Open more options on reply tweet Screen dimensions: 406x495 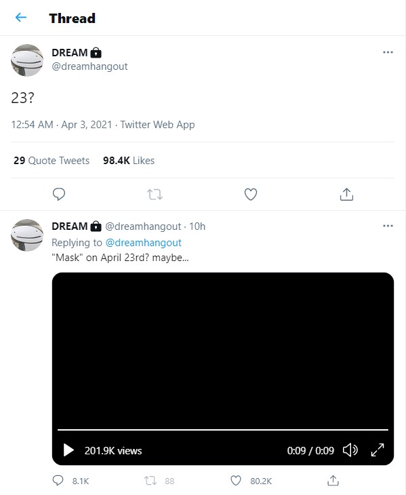388,226
